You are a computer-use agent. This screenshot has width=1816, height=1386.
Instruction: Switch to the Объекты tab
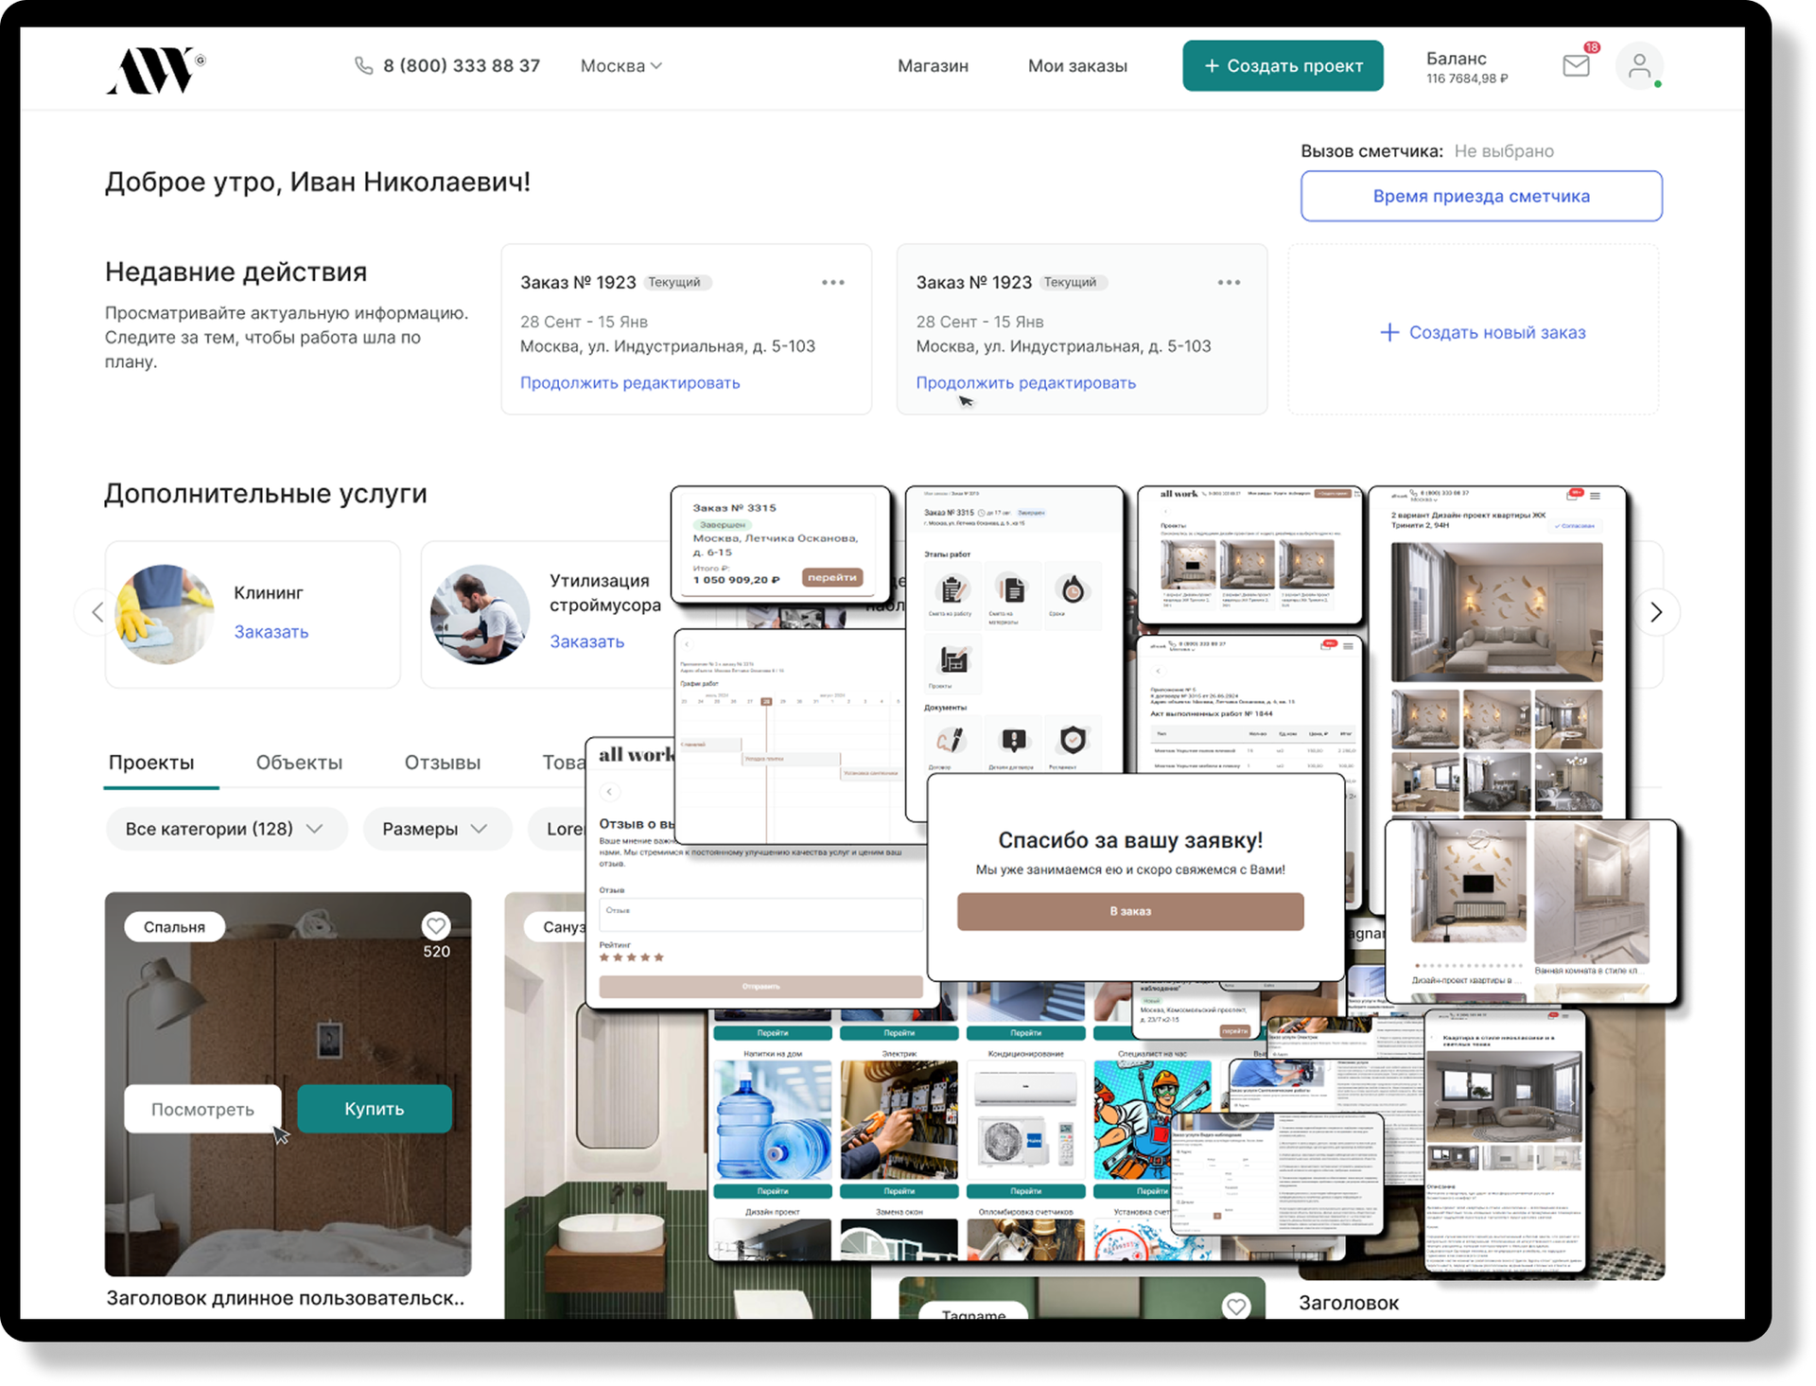point(299,763)
